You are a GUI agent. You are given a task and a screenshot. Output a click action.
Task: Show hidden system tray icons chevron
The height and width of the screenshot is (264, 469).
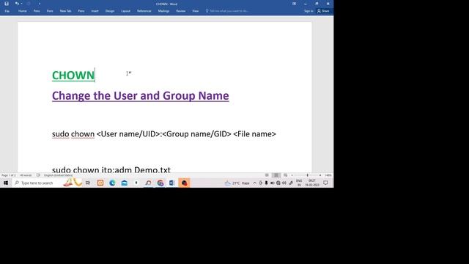click(x=254, y=183)
